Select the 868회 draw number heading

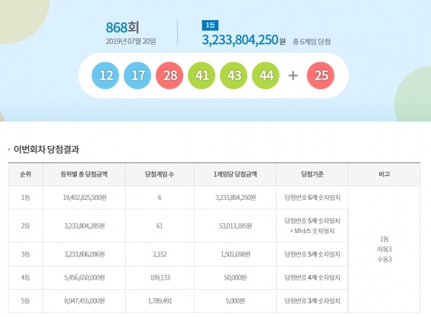122,27
